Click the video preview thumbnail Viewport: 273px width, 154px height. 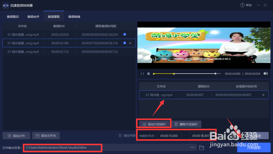coord(204,45)
